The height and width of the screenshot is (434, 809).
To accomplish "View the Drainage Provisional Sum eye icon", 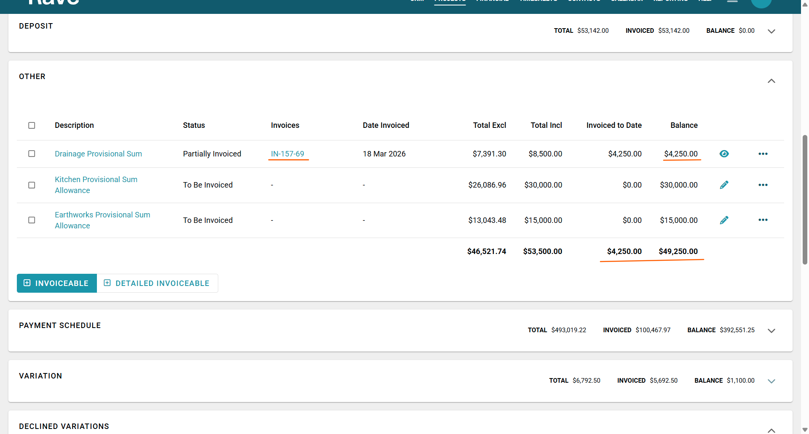I will click(724, 154).
